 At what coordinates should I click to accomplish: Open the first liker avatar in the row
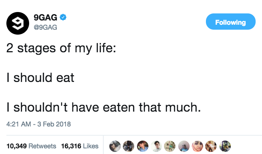point(114,146)
